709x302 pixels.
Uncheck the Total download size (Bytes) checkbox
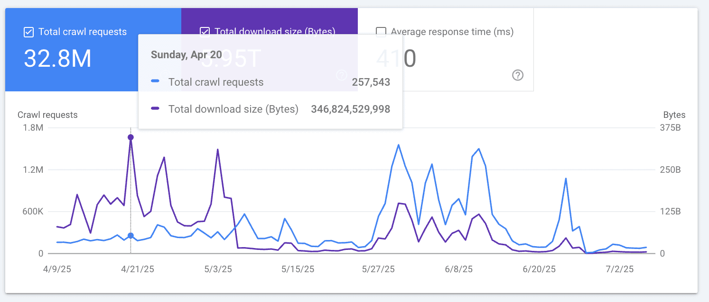click(x=204, y=32)
